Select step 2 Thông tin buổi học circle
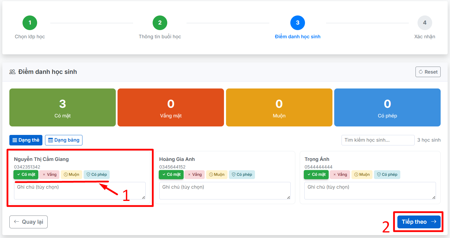 tap(160, 23)
